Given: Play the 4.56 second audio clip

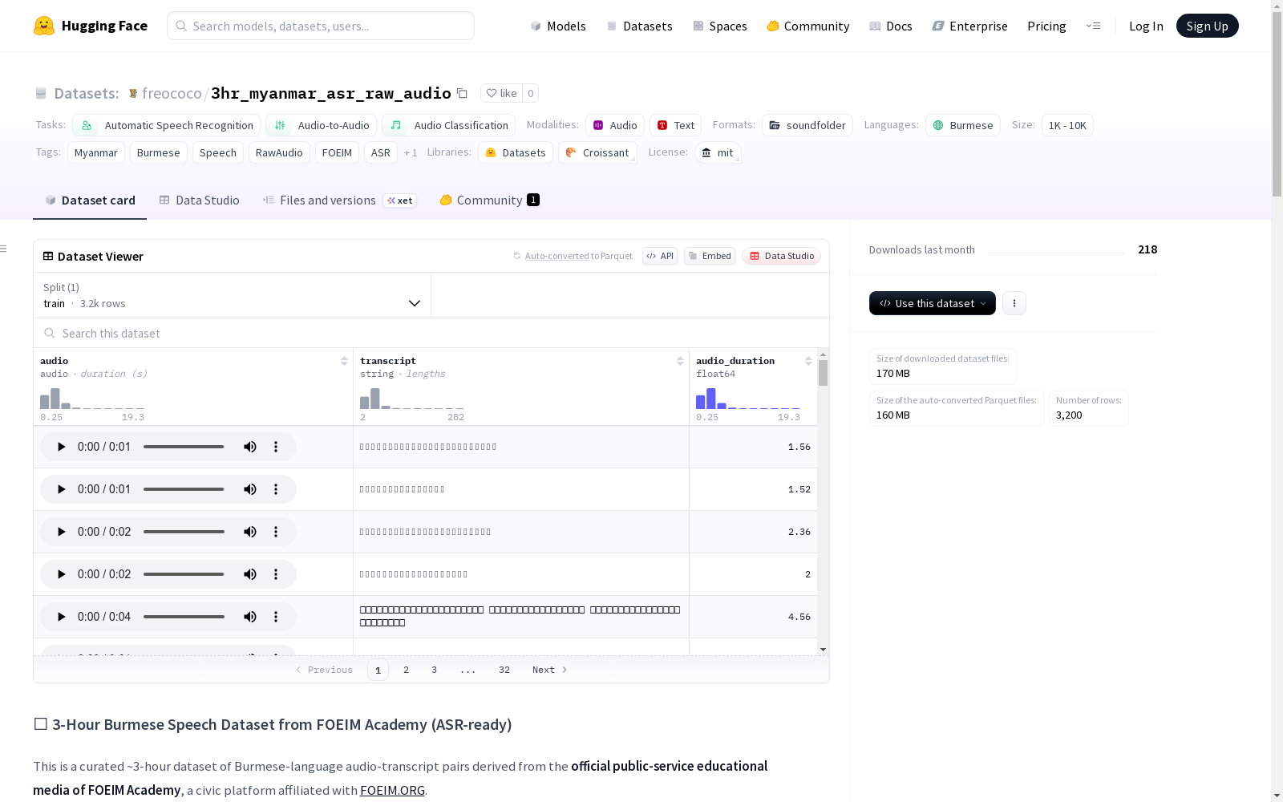Looking at the screenshot, I should (x=61, y=617).
